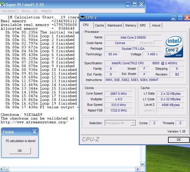Switch to the Mainboard tab
The image size is (190, 172).
click(x=115, y=25)
